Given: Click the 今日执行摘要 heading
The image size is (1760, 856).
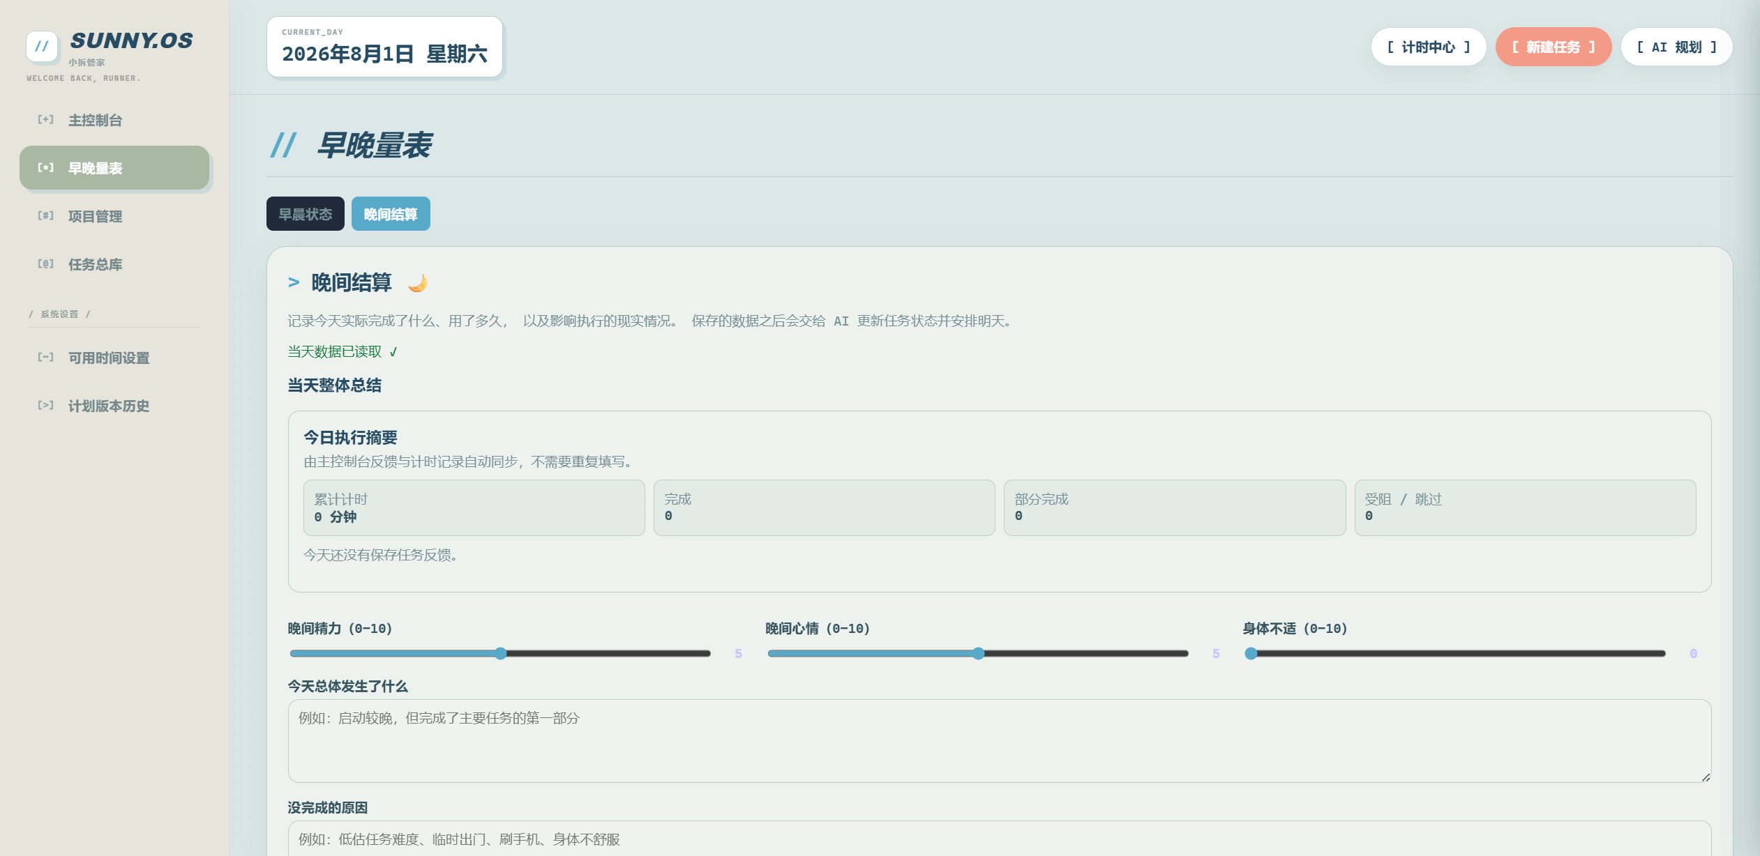Looking at the screenshot, I should pyautogui.click(x=350, y=438).
